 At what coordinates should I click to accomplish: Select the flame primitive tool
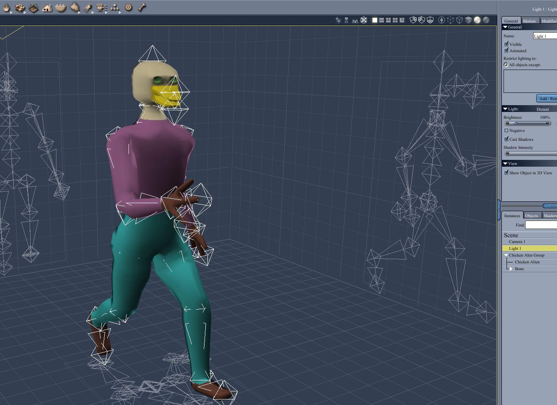click(x=6, y=7)
